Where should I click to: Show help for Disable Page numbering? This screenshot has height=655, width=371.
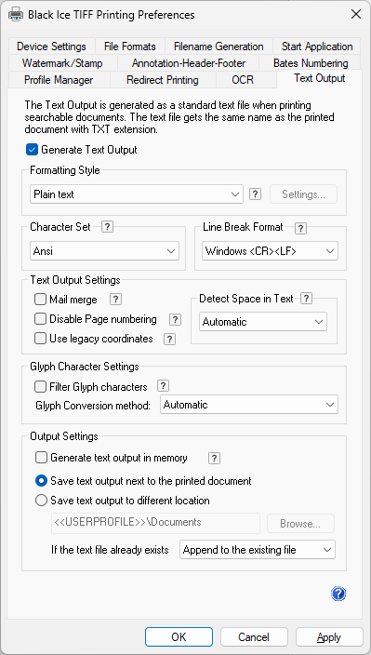pos(175,320)
